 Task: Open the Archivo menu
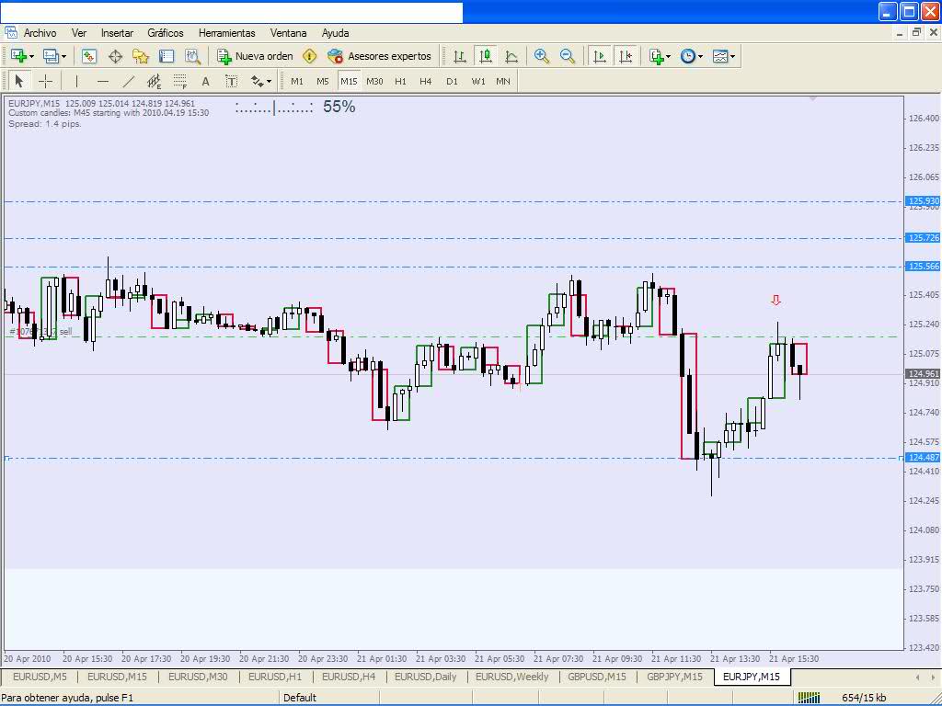coord(40,33)
